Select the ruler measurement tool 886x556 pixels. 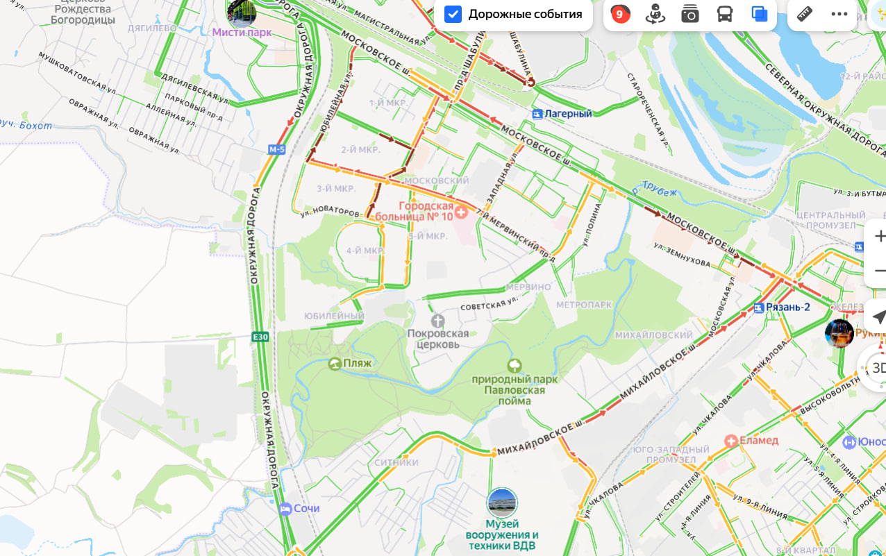[805, 14]
